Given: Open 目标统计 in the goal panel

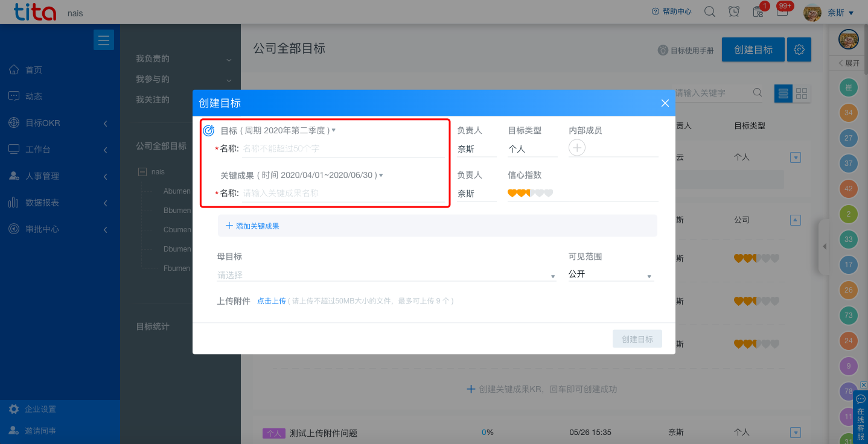Looking at the screenshot, I should (x=153, y=326).
